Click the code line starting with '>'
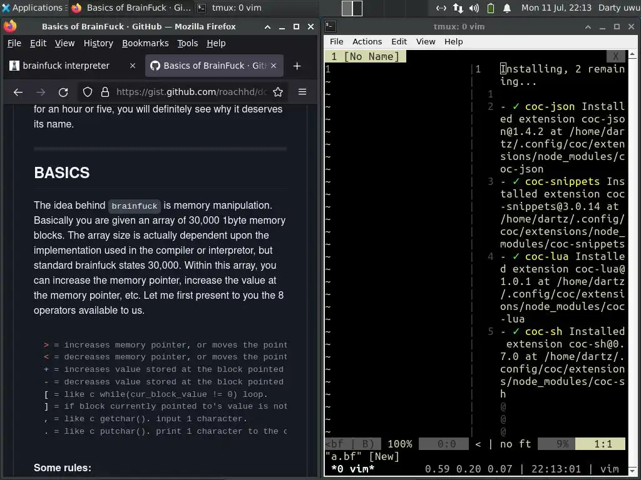Viewport: 641px width, 480px height. point(165,345)
